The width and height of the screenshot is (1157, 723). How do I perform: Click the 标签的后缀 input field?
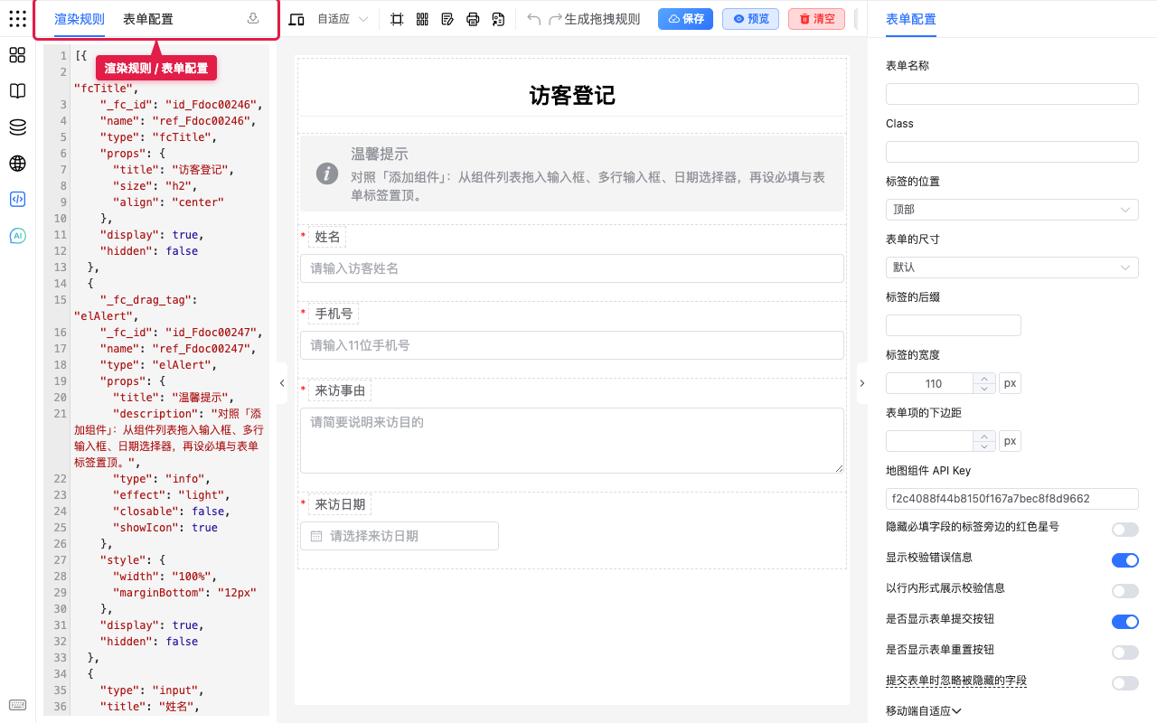point(954,325)
